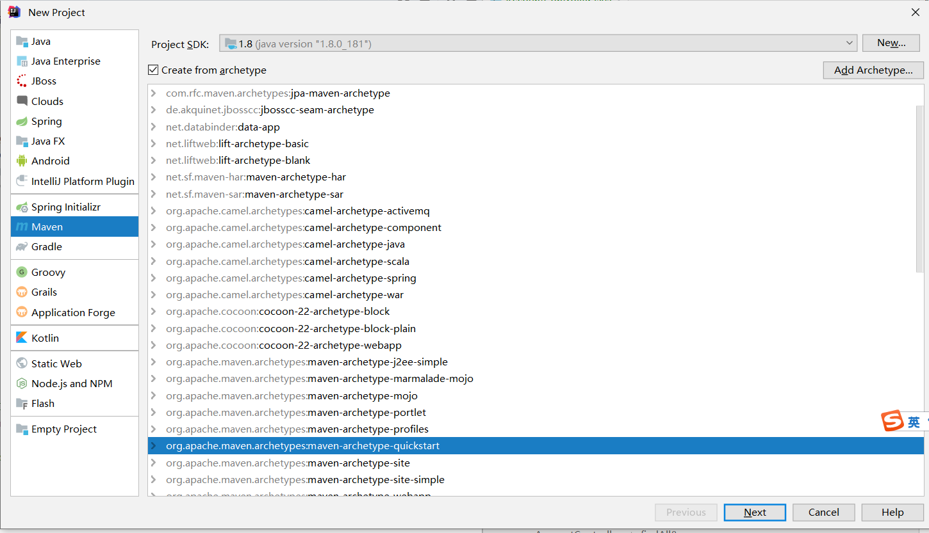Choose Gradle project type

74,247
